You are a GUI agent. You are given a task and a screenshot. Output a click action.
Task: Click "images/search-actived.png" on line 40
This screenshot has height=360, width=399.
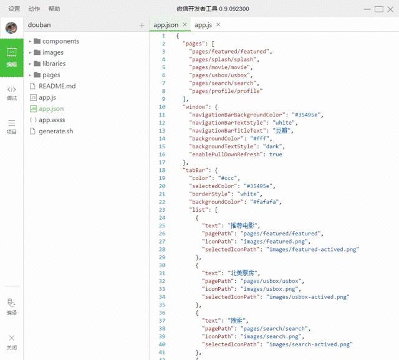click(309, 344)
